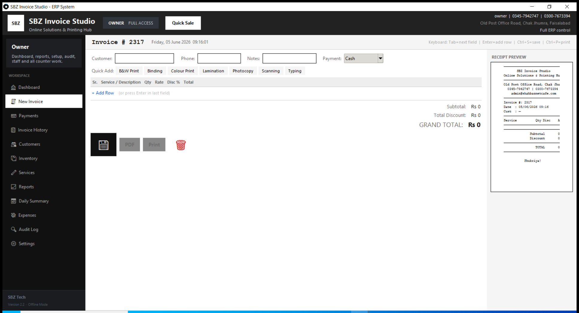This screenshot has height=313, width=579.
Task: Click the + Add Row link
Action: (103, 93)
